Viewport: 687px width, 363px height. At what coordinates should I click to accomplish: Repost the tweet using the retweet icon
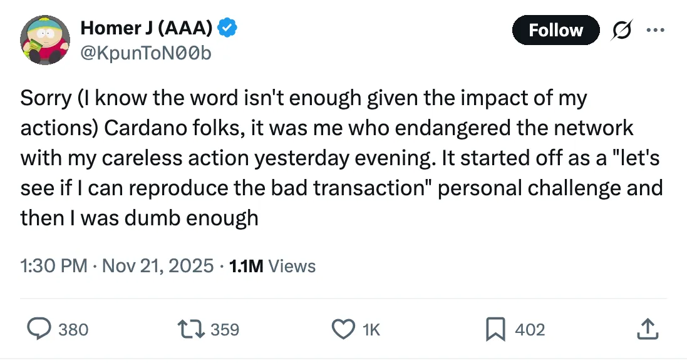(192, 329)
